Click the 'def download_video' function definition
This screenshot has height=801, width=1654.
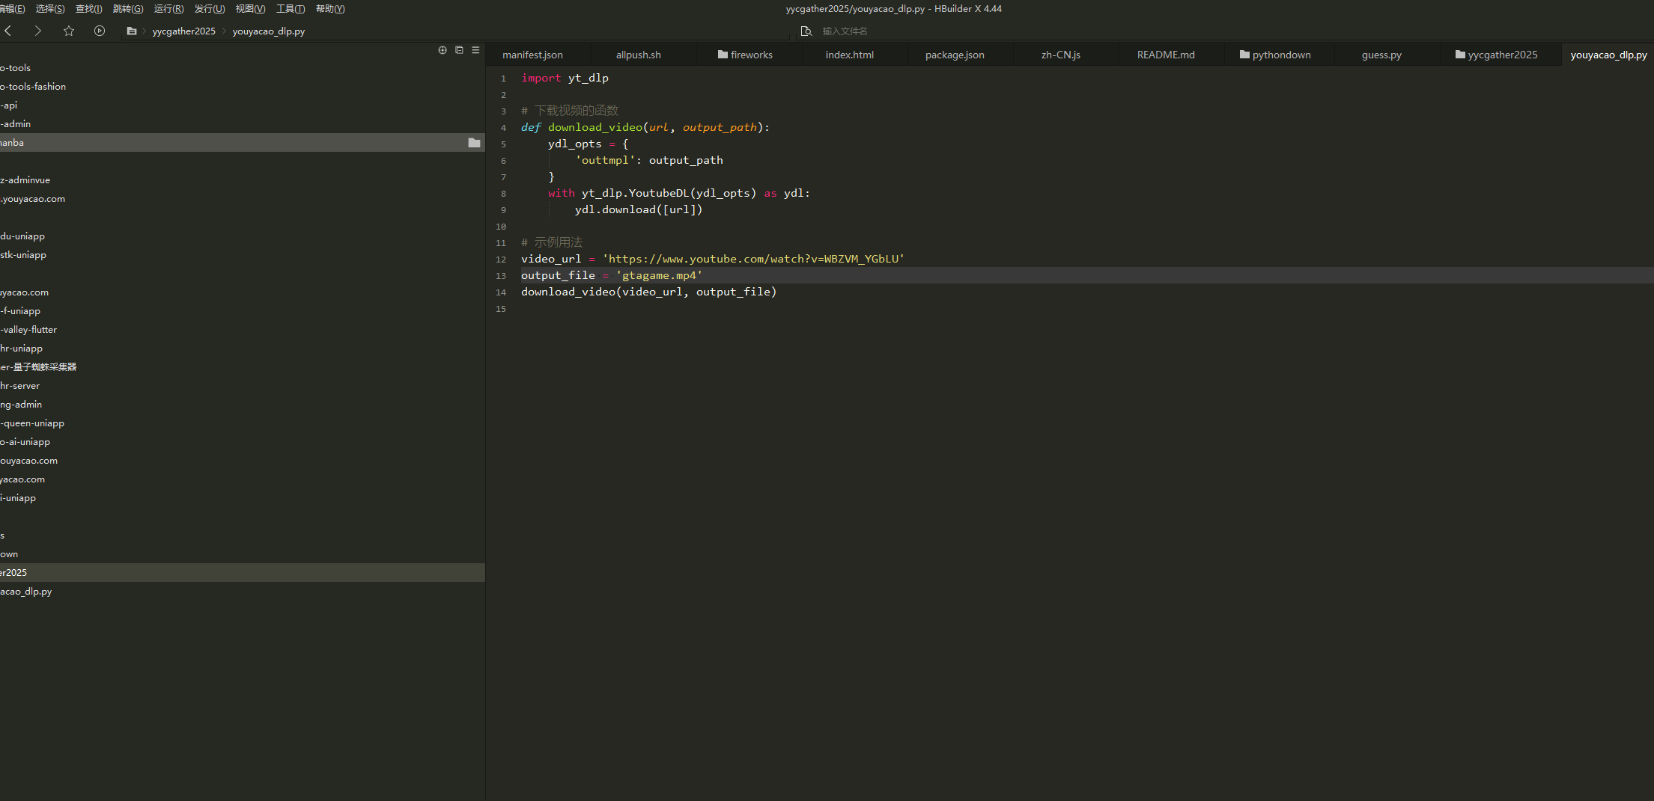click(645, 127)
